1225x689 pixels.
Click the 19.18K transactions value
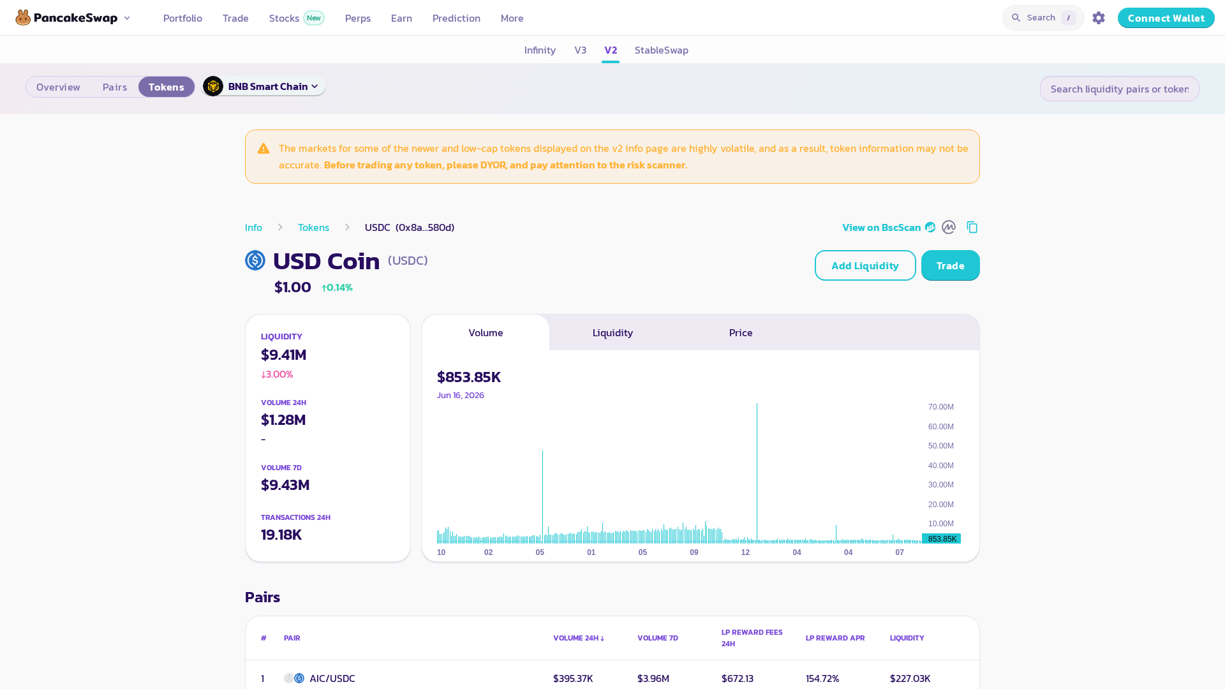tap(281, 535)
